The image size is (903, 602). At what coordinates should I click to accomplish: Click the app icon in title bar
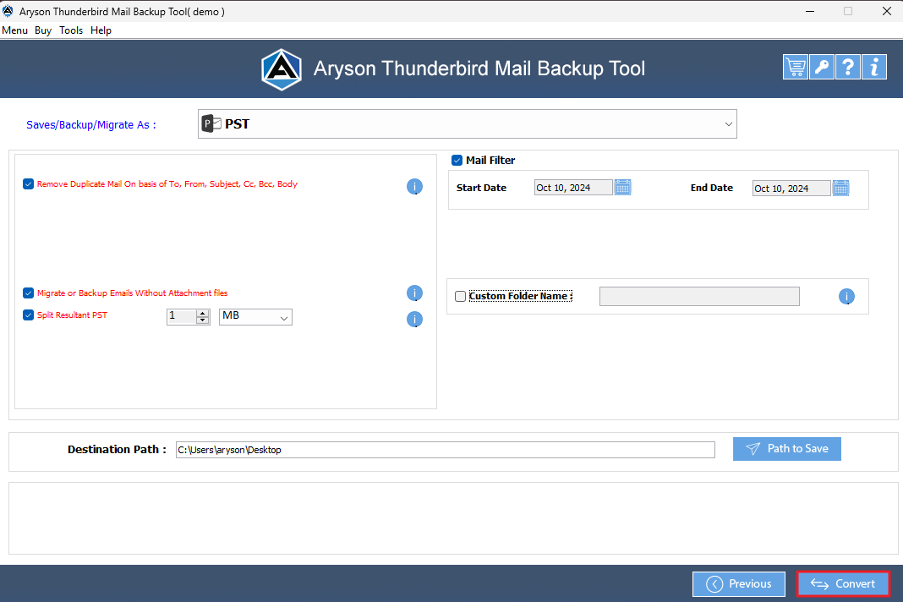pos(8,11)
